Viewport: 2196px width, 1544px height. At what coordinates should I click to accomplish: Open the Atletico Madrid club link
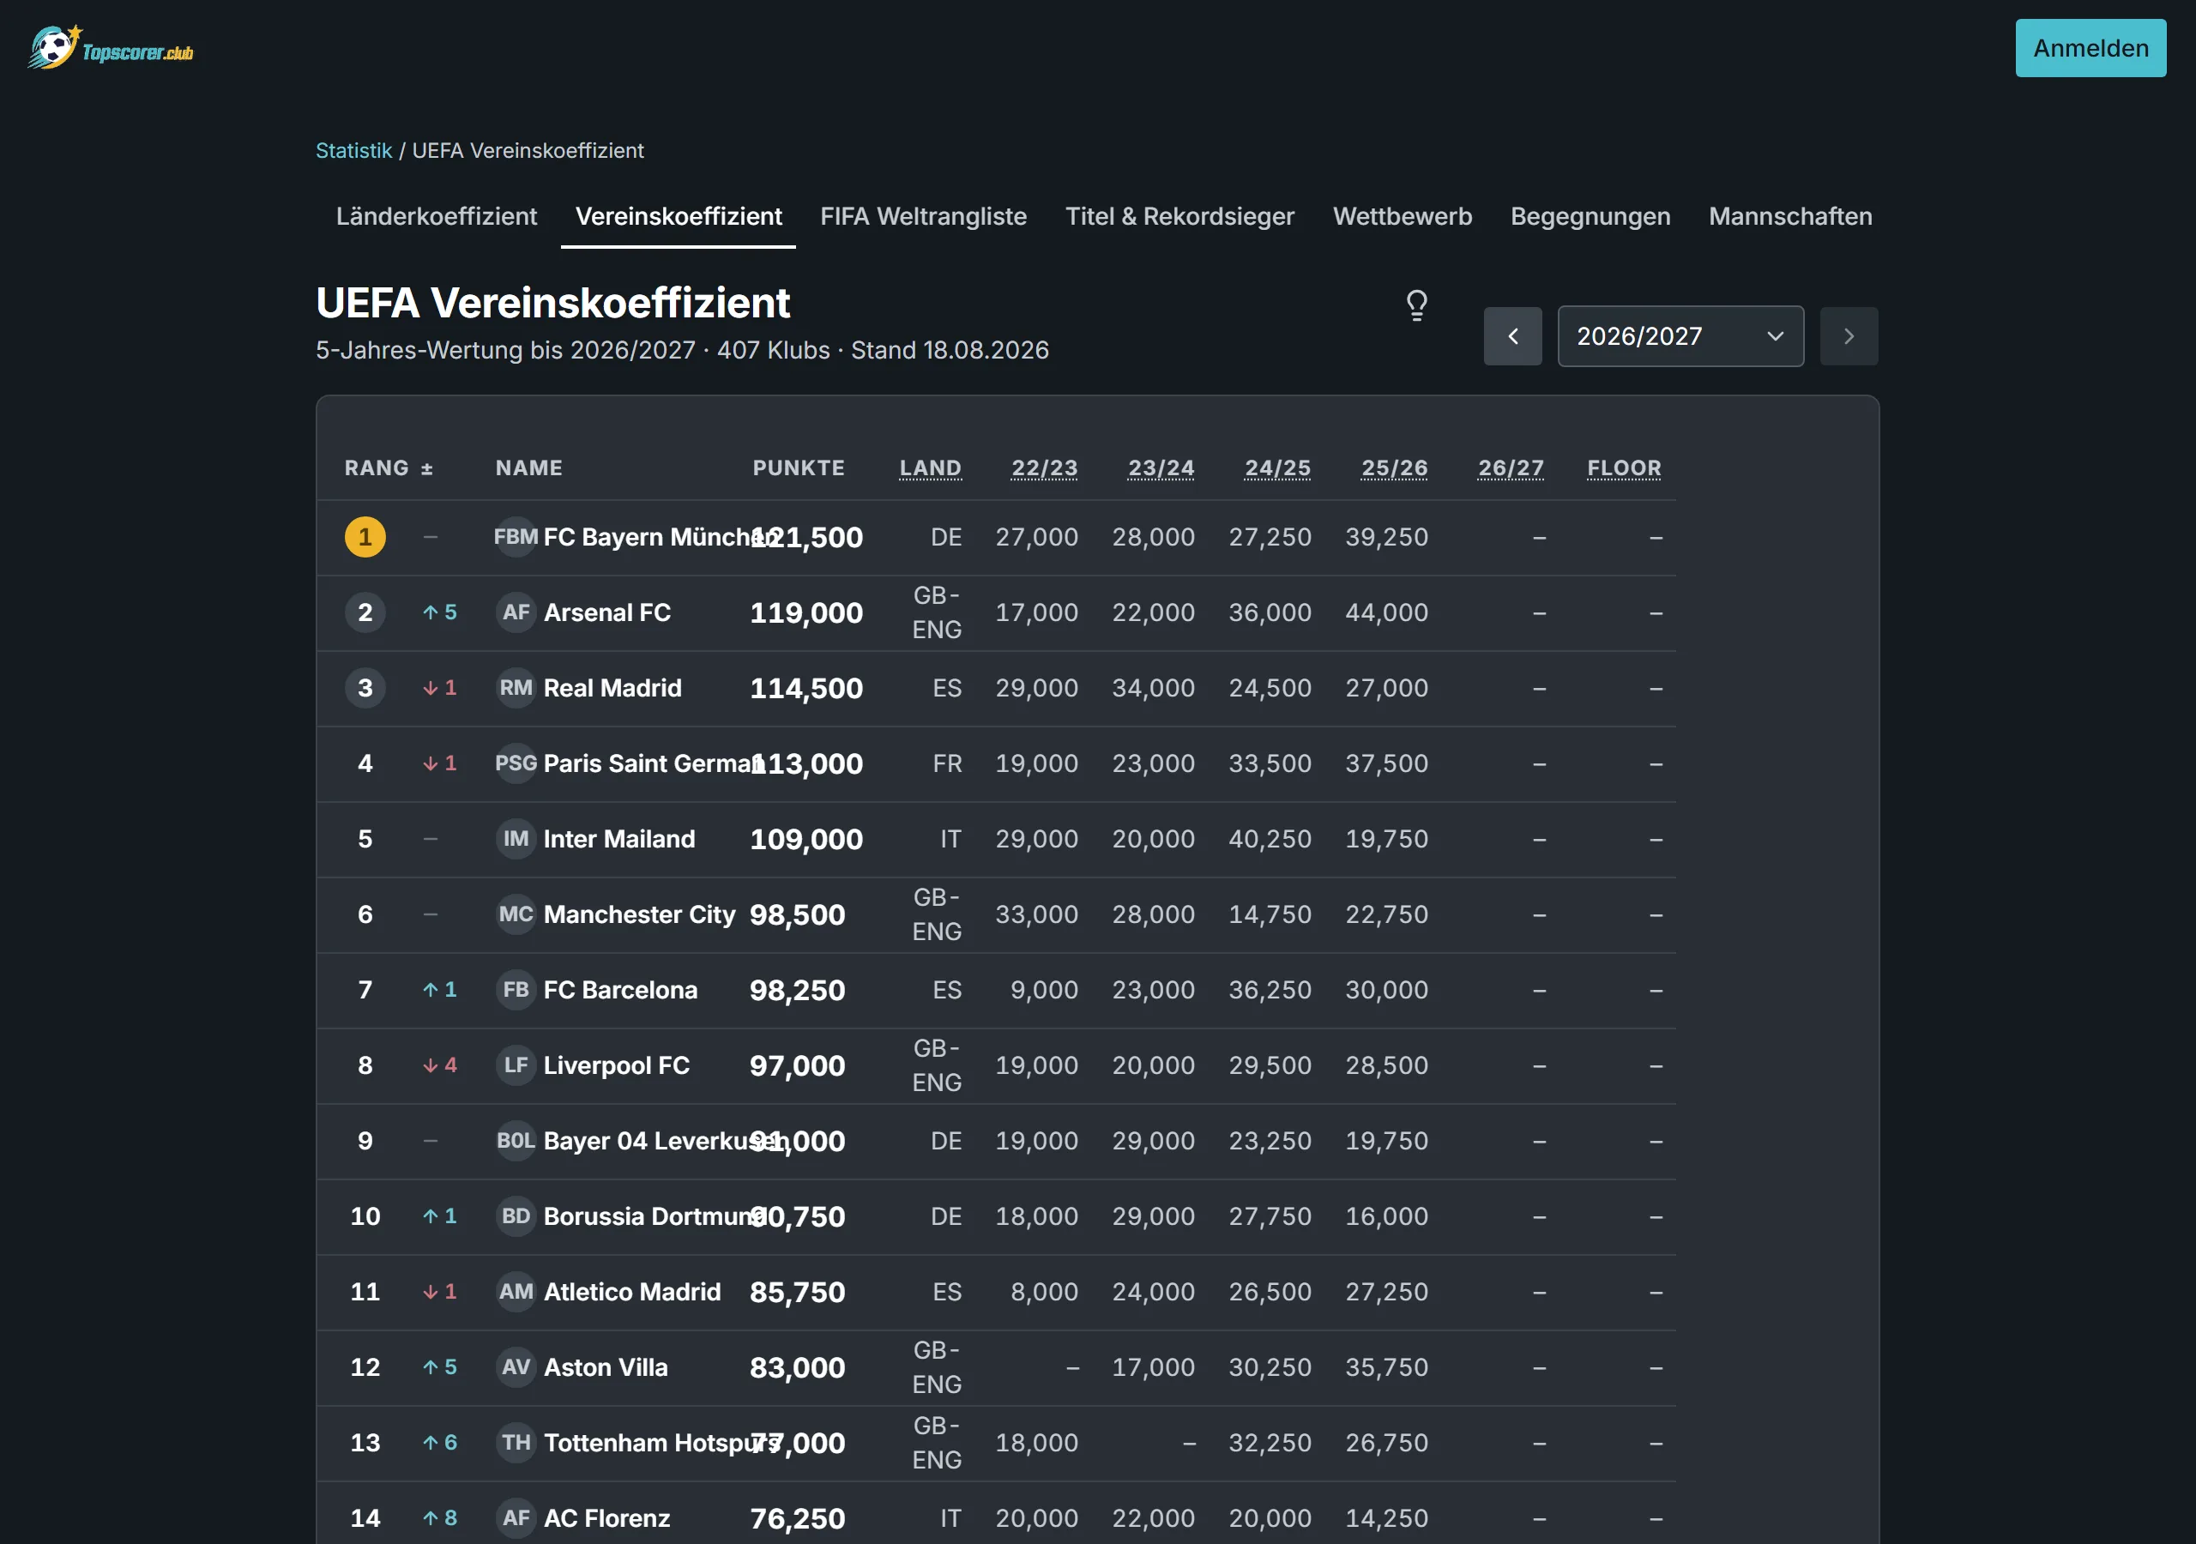(631, 1293)
